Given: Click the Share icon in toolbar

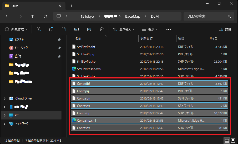Looking at the screenshot, I should [89, 29].
